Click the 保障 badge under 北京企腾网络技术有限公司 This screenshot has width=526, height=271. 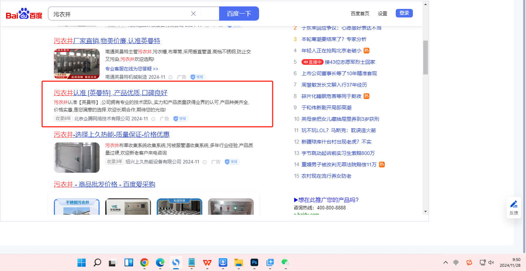click(181, 119)
